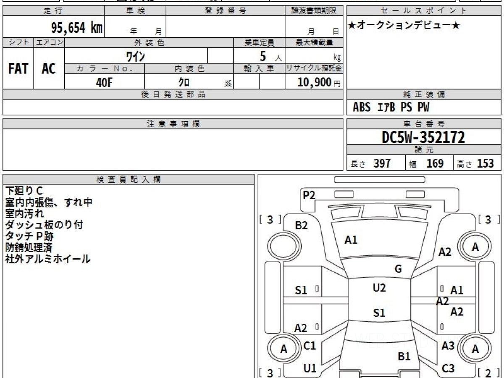Select the S1 mark on the roof

tap(379, 312)
